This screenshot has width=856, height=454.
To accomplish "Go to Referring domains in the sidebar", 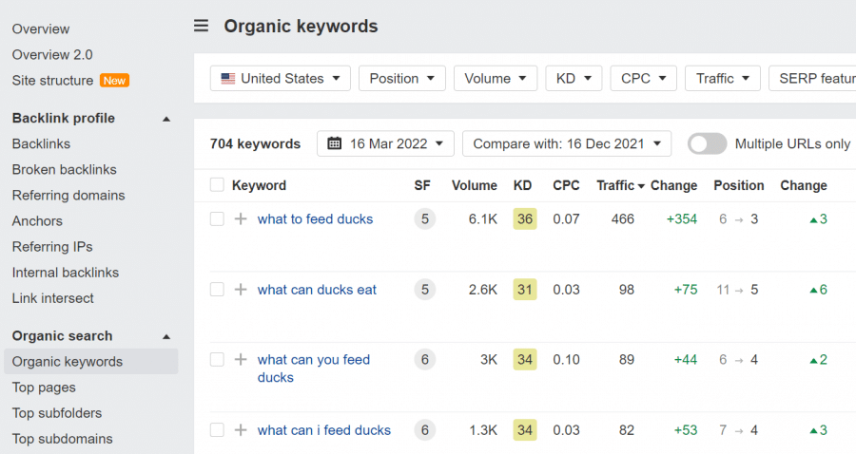I will tap(68, 195).
